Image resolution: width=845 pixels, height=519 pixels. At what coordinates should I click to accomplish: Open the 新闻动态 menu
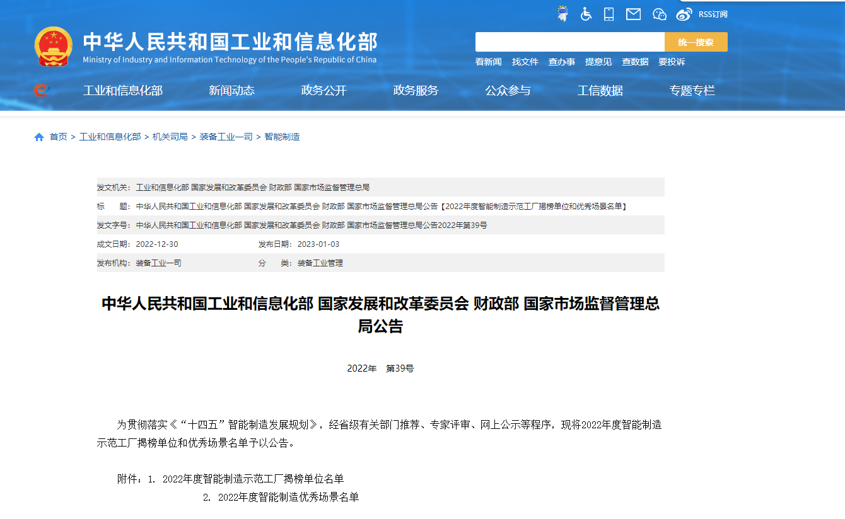pyautogui.click(x=233, y=90)
